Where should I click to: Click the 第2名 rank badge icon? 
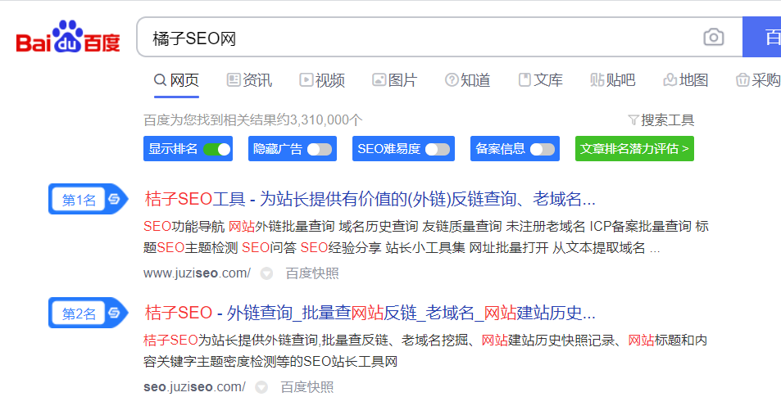pyautogui.click(x=89, y=313)
